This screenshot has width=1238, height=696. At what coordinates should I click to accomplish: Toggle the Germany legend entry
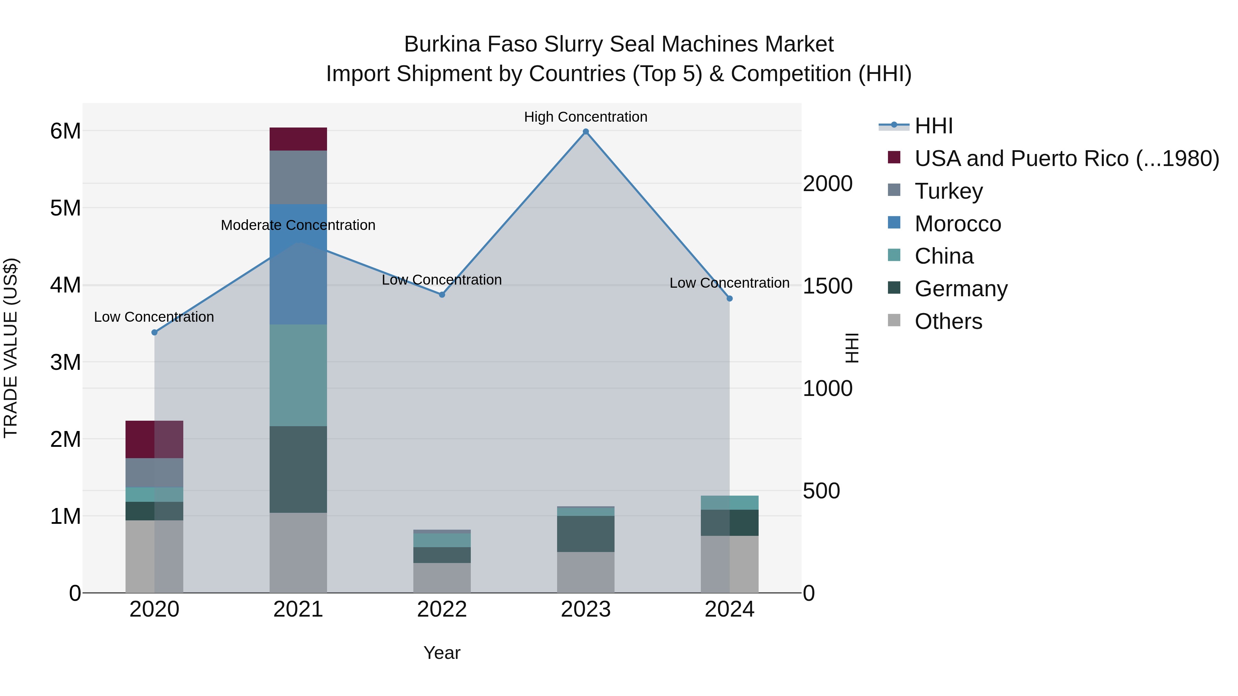tap(948, 288)
